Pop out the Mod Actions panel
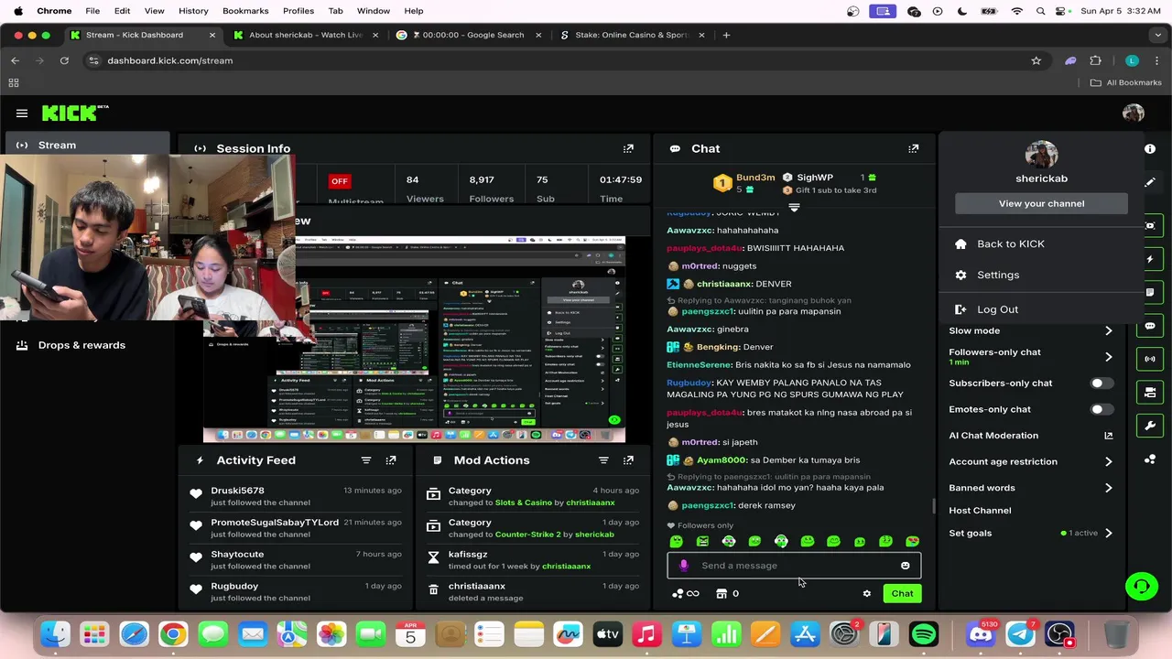 click(628, 460)
